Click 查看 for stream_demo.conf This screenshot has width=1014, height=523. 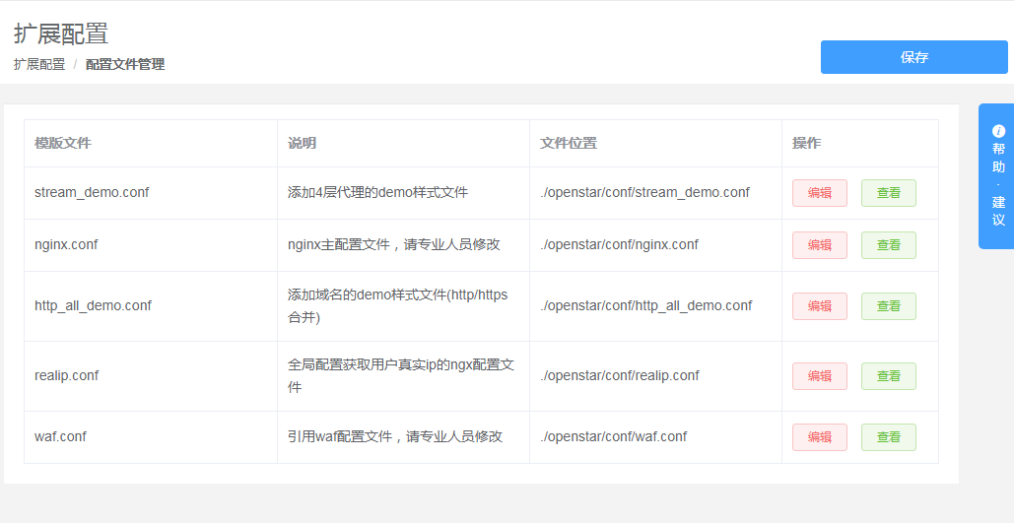[x=889, y=193]
